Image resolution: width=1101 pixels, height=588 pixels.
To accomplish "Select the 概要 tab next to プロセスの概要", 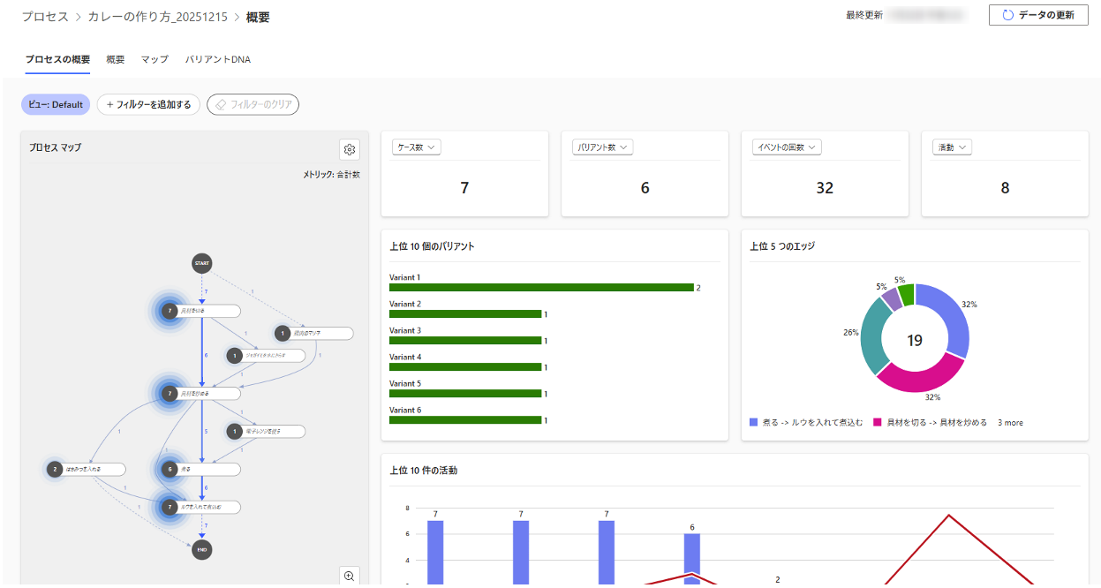I will point(115,59).
